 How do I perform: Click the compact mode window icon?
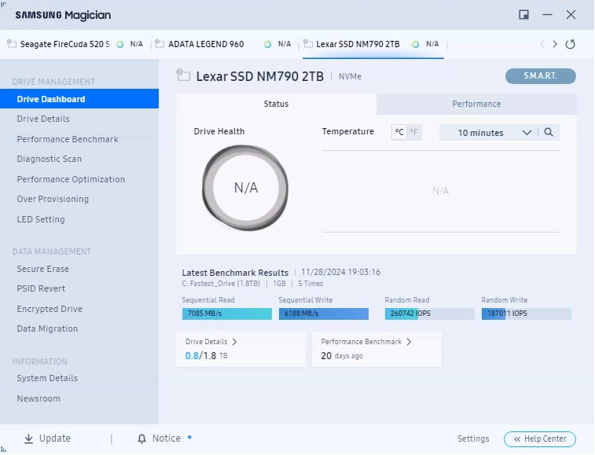pyautogui.click(x=523, y=15)
